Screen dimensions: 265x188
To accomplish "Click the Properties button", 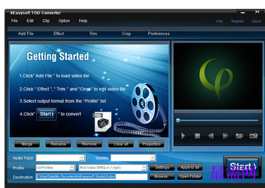I will point(152,144).
